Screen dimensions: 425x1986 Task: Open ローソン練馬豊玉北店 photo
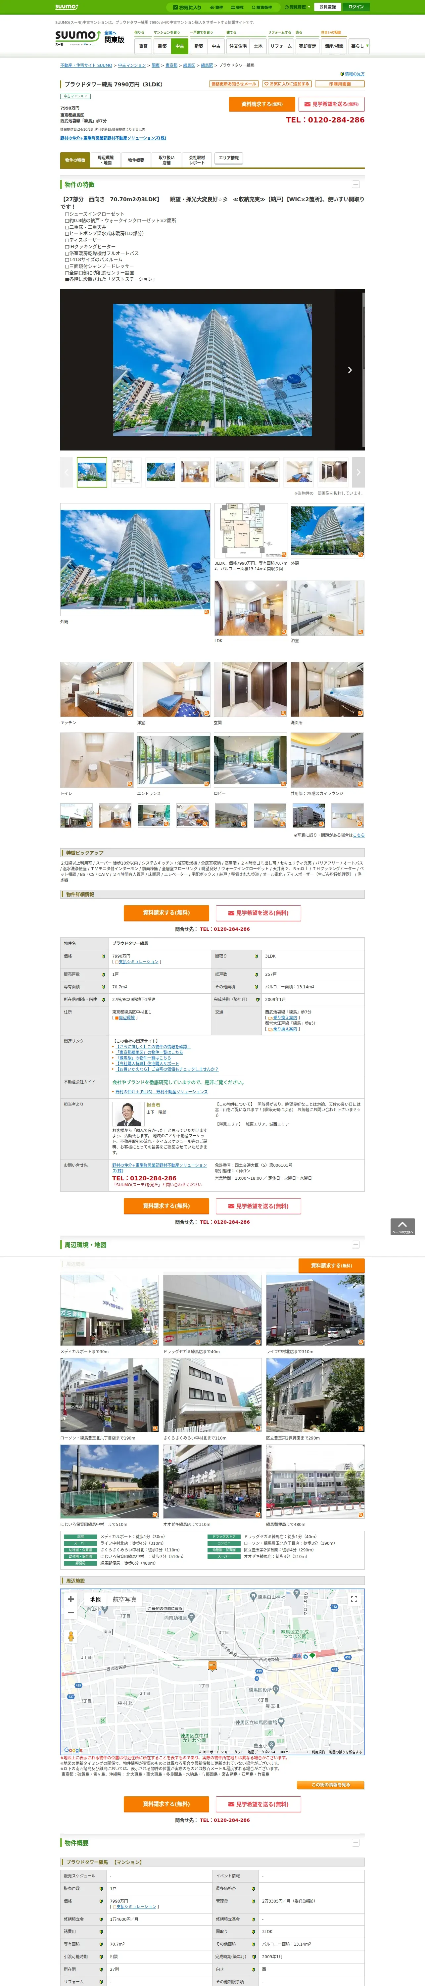pyautogui.click(x=110, y=1395)
